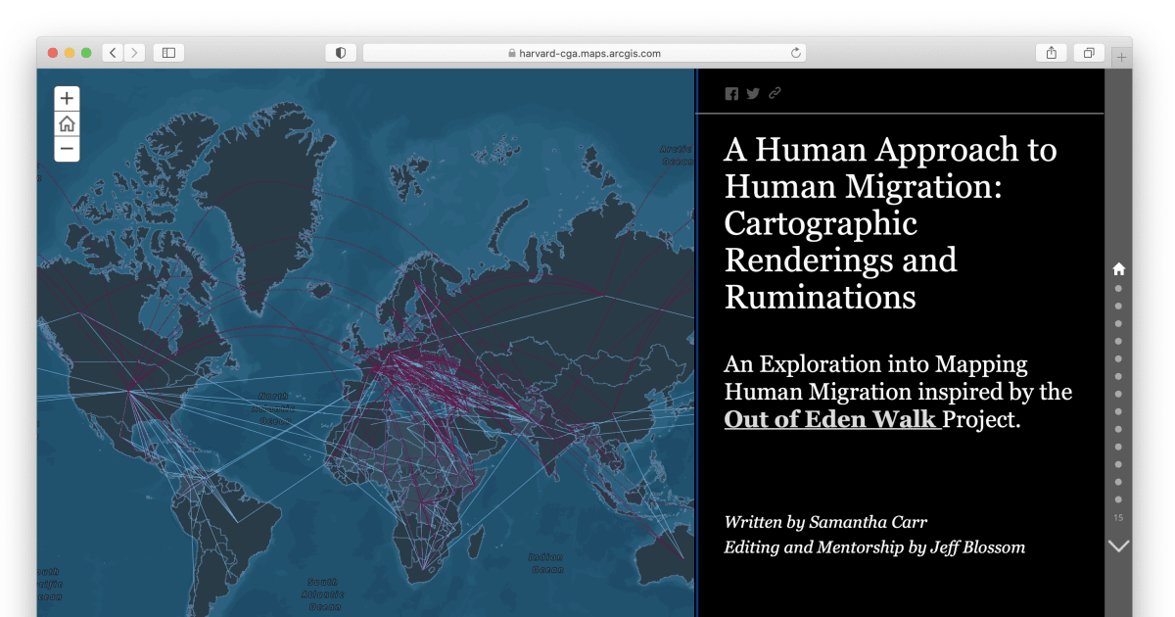The width and height of the screenshot is (1175, 617).
Task: Open the Out of Eden Walk link
Action: click(832, 419)
